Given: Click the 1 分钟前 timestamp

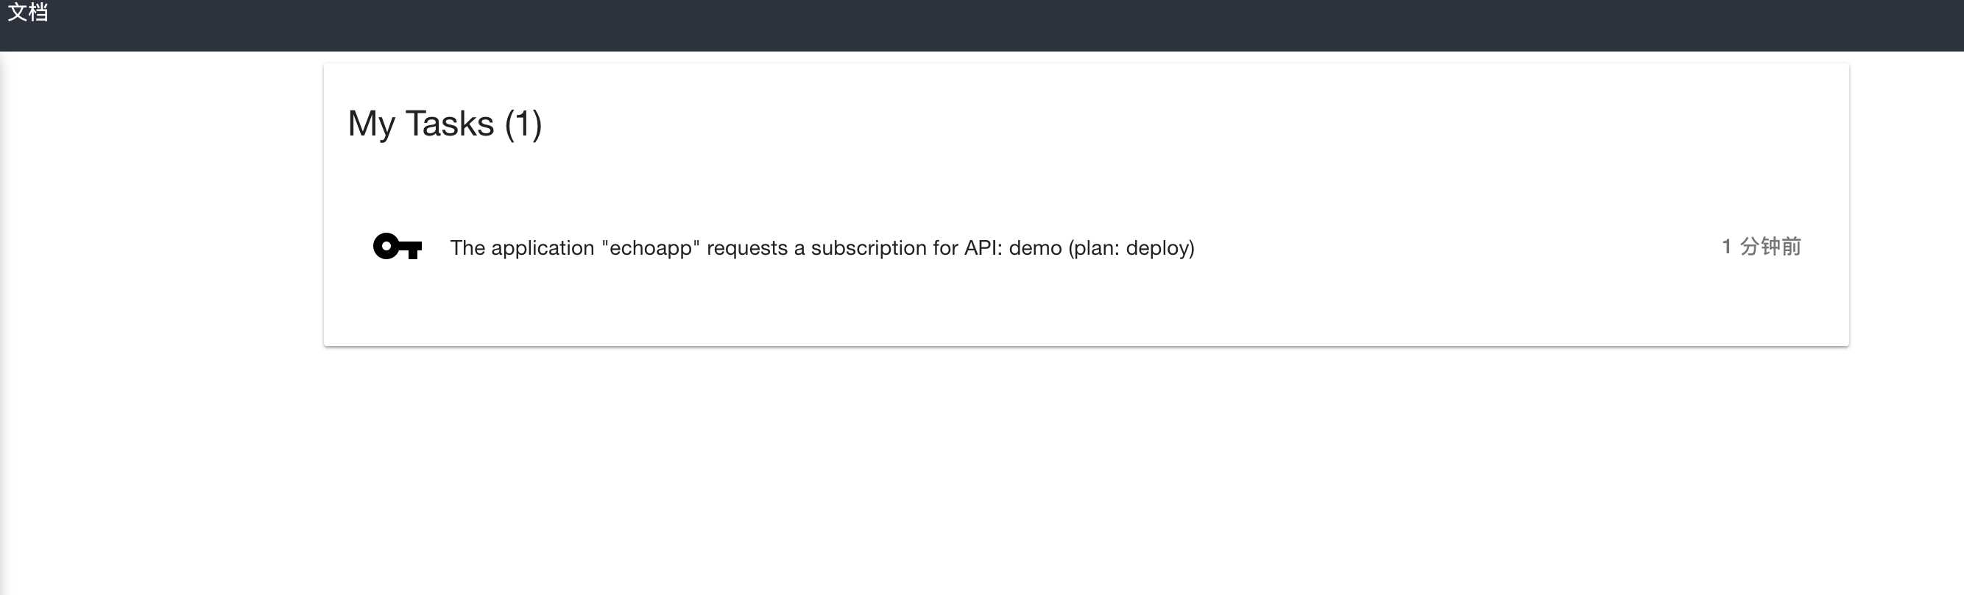Looking at the screenshot, I should (1760, 247).
